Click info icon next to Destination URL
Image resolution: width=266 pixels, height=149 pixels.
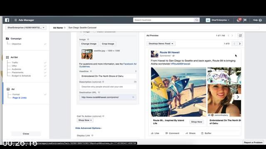(x=99, y=92)
